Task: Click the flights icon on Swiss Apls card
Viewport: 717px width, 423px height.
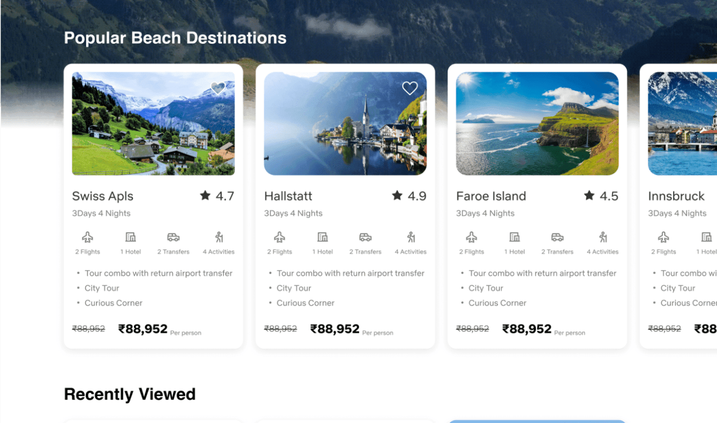Action: click(88, 237)
